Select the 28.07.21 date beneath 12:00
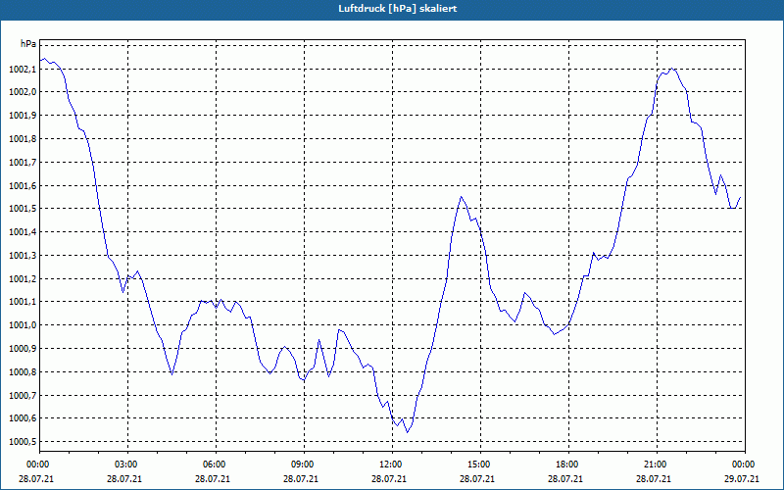784x490 pixels. coord(389,479)
